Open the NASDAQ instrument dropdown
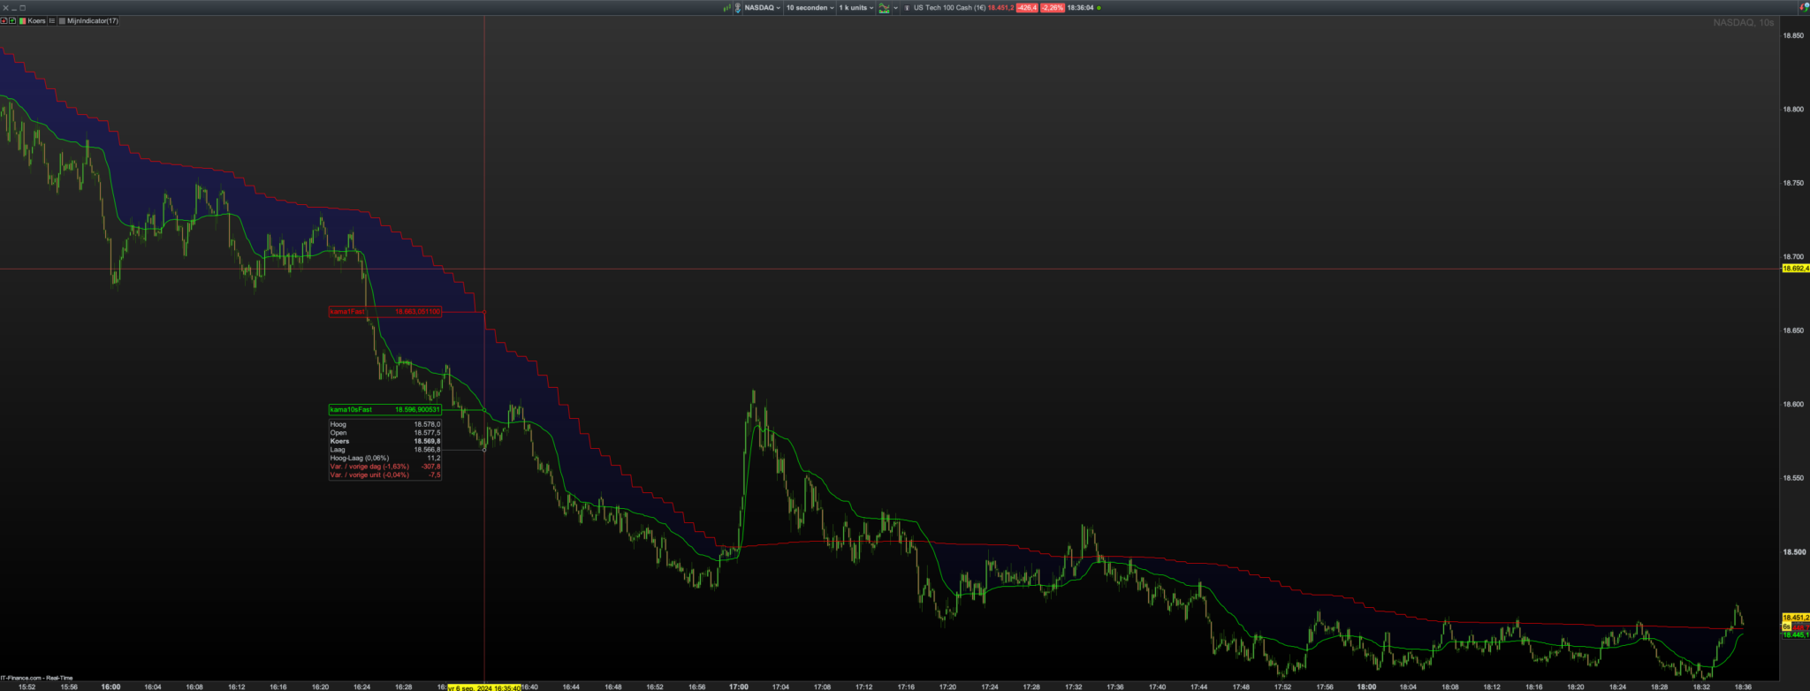This screenshot has height=691, width=1810. [x=763, y=8]
